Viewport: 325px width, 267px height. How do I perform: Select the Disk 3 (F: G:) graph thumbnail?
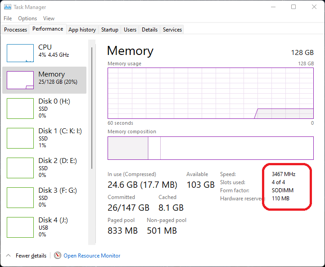(20, 198)
